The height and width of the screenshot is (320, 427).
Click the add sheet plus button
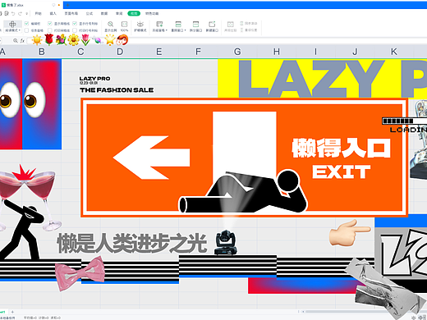tap(12, 312)
